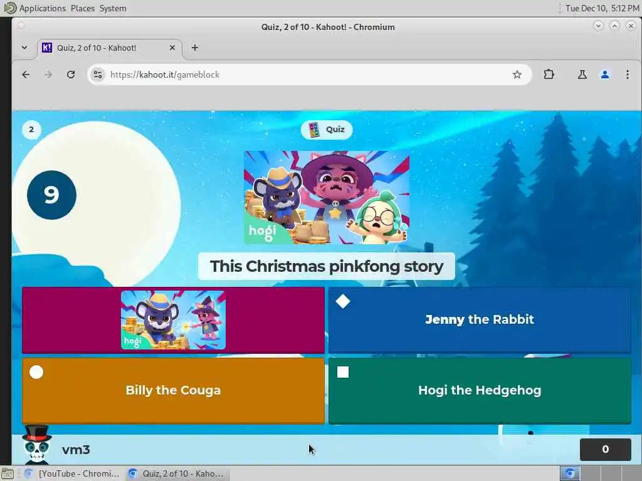Click the square shape on green answer

pyautogui.click(x=343, y=372)
